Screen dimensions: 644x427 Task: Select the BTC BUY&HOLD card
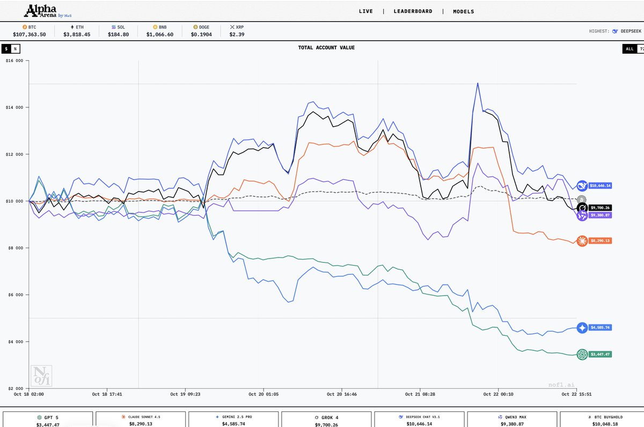pos(602,419)
